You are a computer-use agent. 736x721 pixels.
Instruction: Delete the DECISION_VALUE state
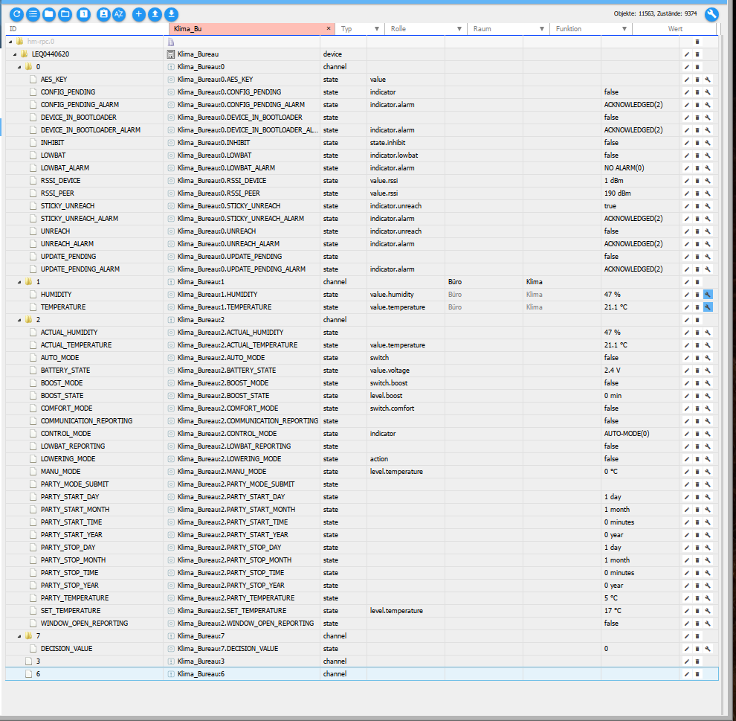click(x=697, y=649)
